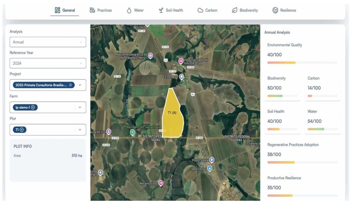Click the Water 54/100 progress bar
Image resolution: width=350 pixels, height=204 pixels.
click(323, 129)
